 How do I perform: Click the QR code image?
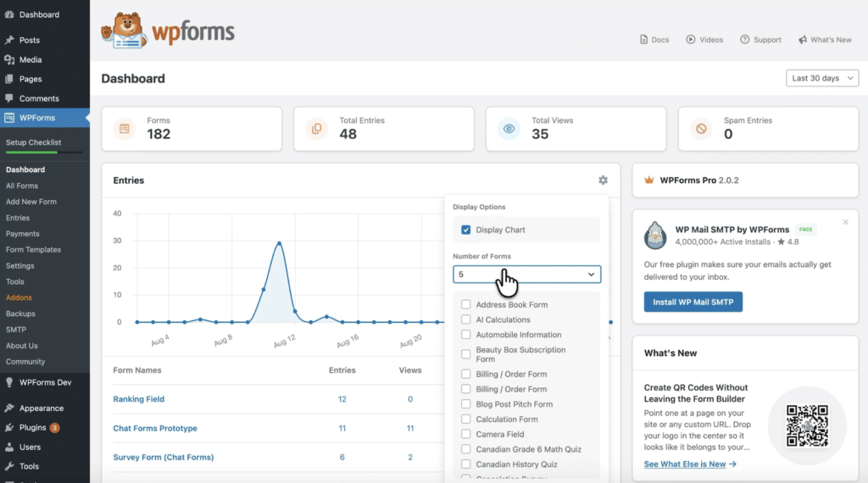[x=808, y=425]
